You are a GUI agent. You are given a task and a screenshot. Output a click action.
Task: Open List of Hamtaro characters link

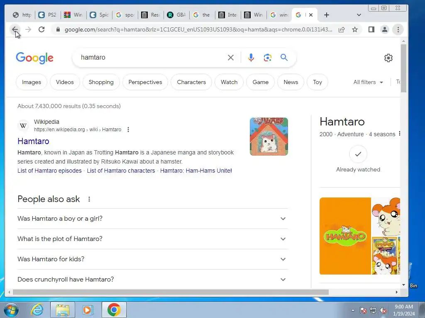point(121,171)
